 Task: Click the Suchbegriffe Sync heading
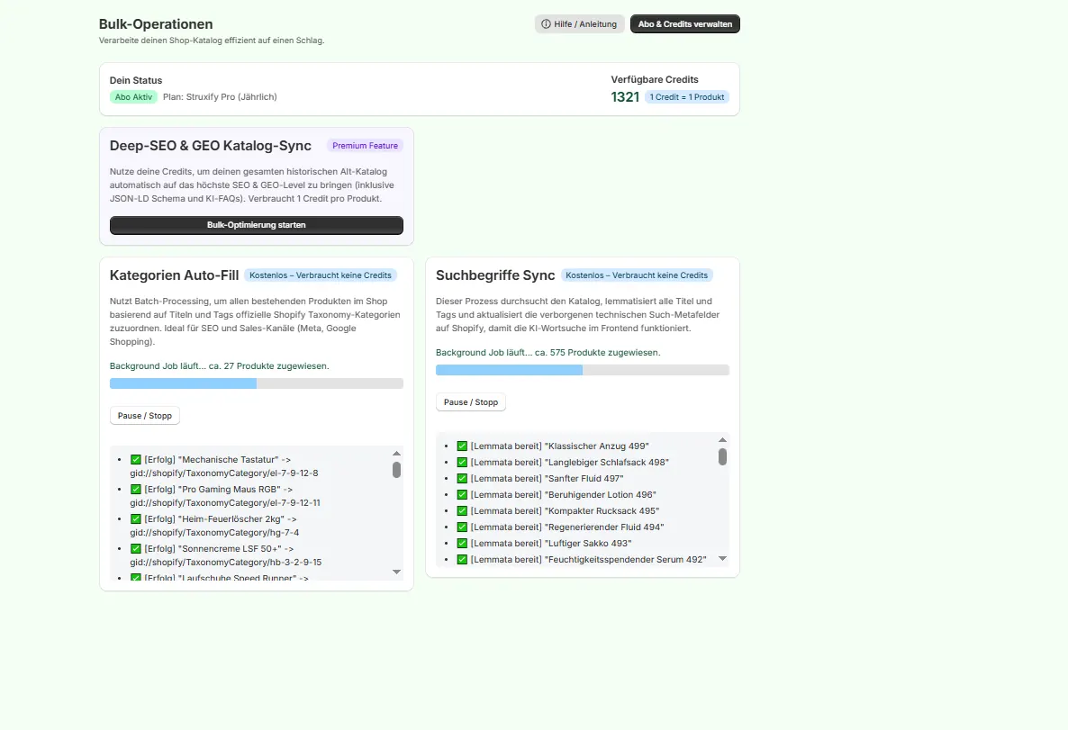click(495, 275)
